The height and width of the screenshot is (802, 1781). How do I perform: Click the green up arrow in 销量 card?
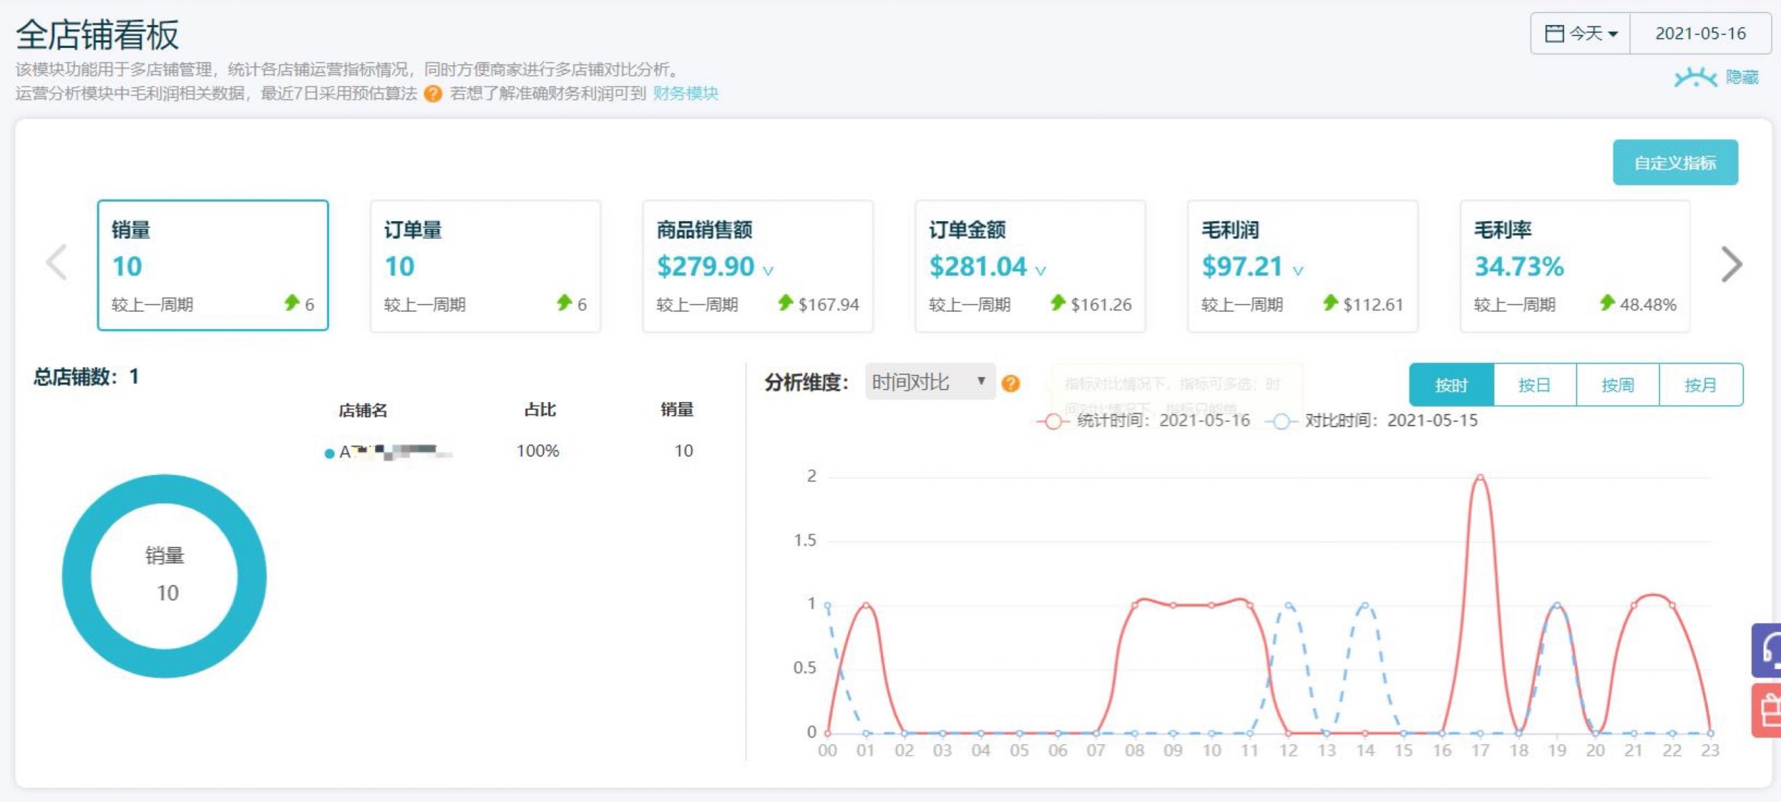(291, 303)
